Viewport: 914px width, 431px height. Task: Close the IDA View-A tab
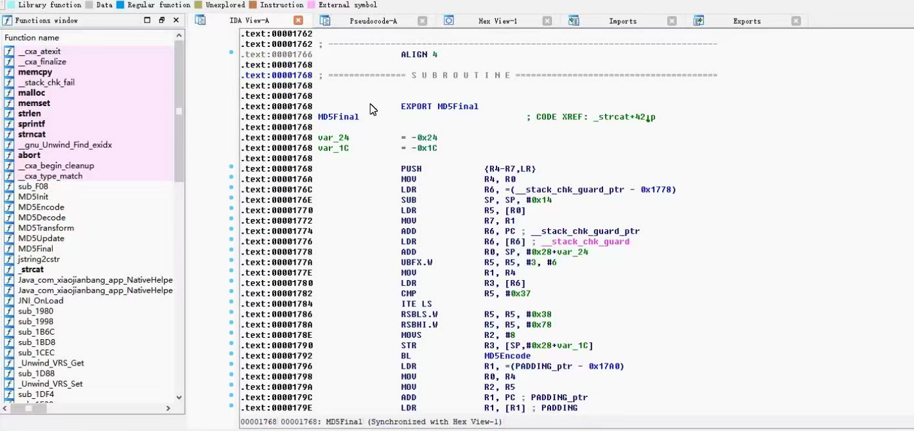298,21
